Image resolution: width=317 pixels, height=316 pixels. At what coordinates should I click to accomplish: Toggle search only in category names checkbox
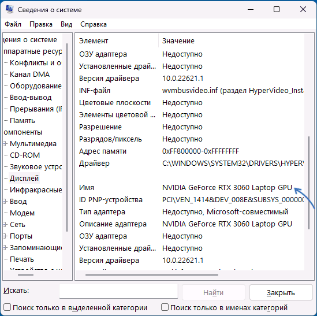(165, 307)
